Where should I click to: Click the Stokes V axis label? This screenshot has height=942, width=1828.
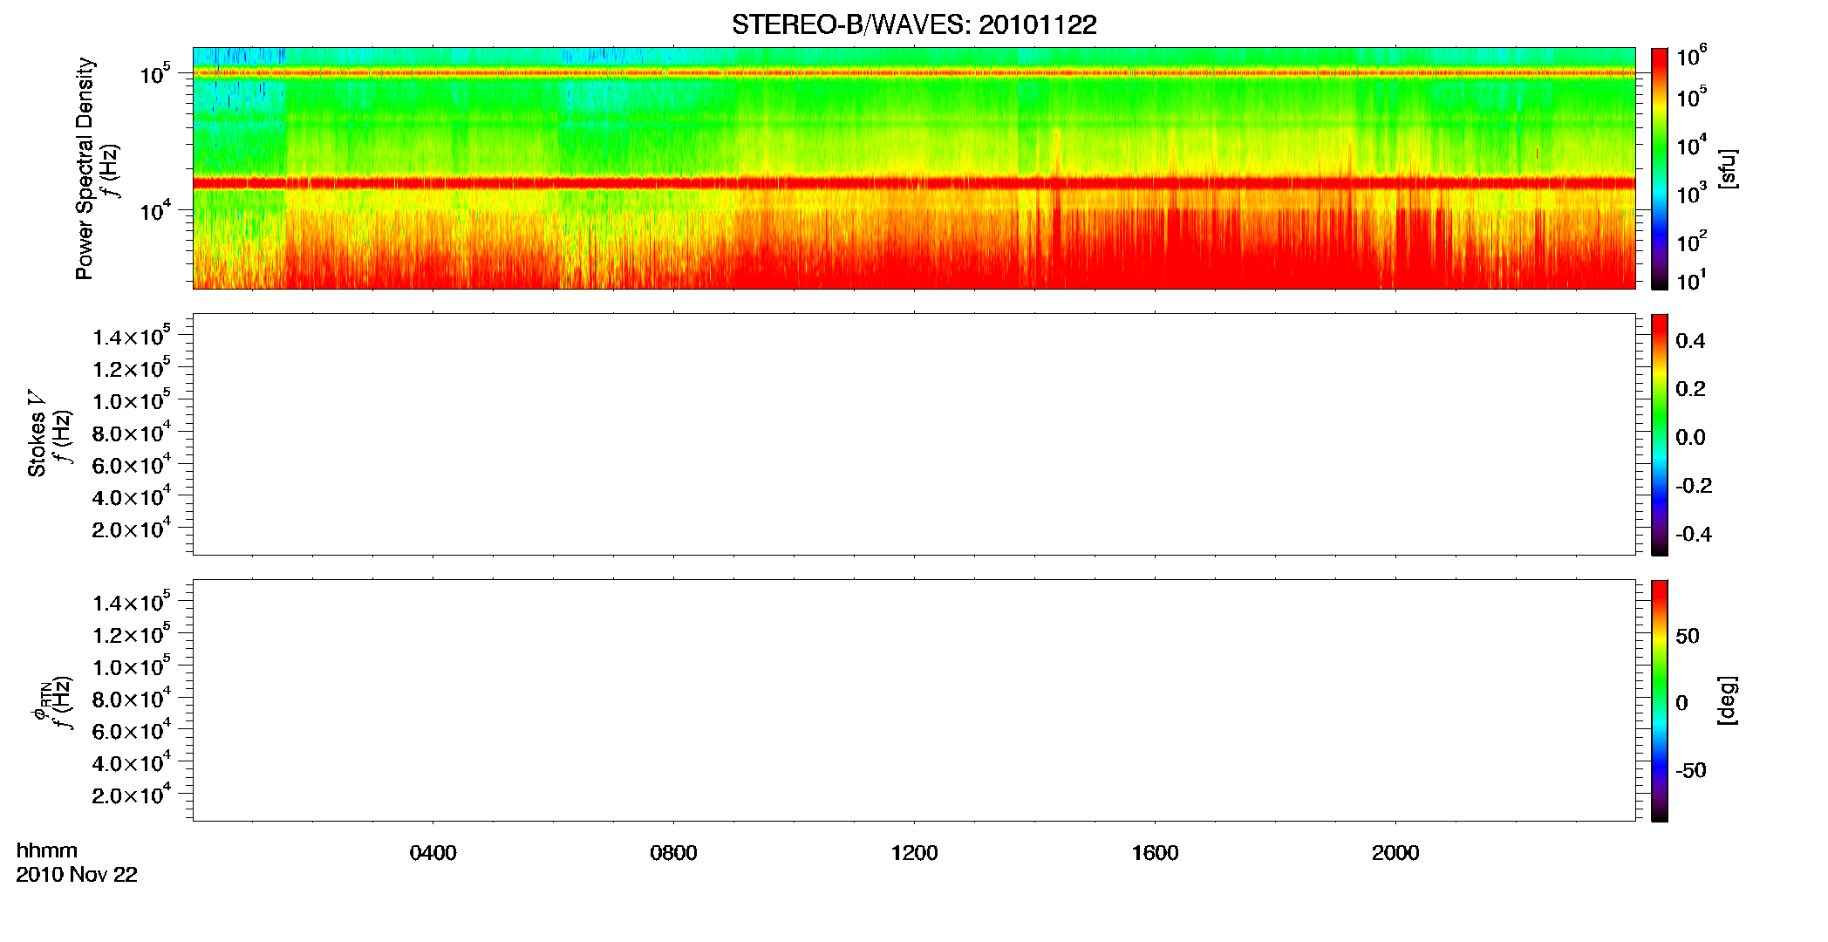[37, 434]
